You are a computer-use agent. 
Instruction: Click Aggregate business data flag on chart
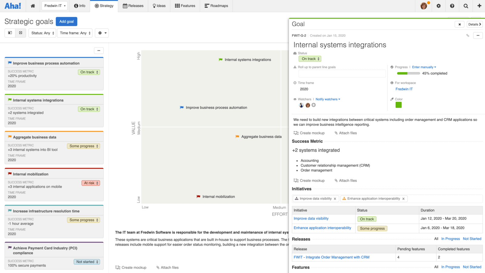click(x=237, y=137)
